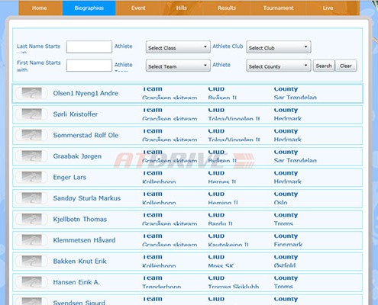Select club Moss SK in Bakken row

tap(221, 265)
